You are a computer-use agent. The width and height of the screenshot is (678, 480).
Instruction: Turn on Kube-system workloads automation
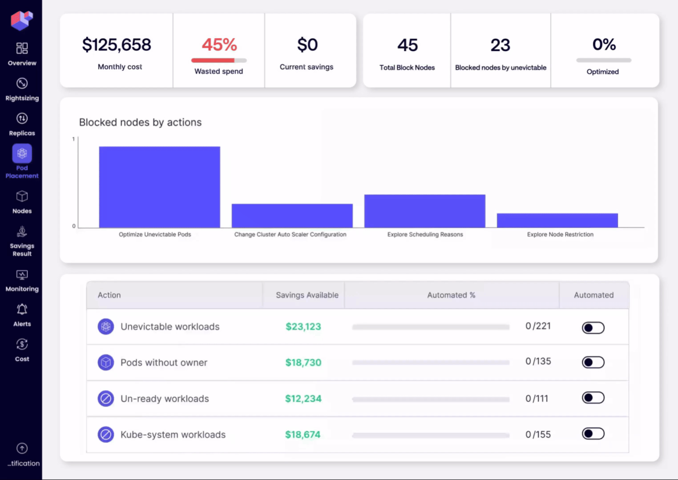click(593, 433)
